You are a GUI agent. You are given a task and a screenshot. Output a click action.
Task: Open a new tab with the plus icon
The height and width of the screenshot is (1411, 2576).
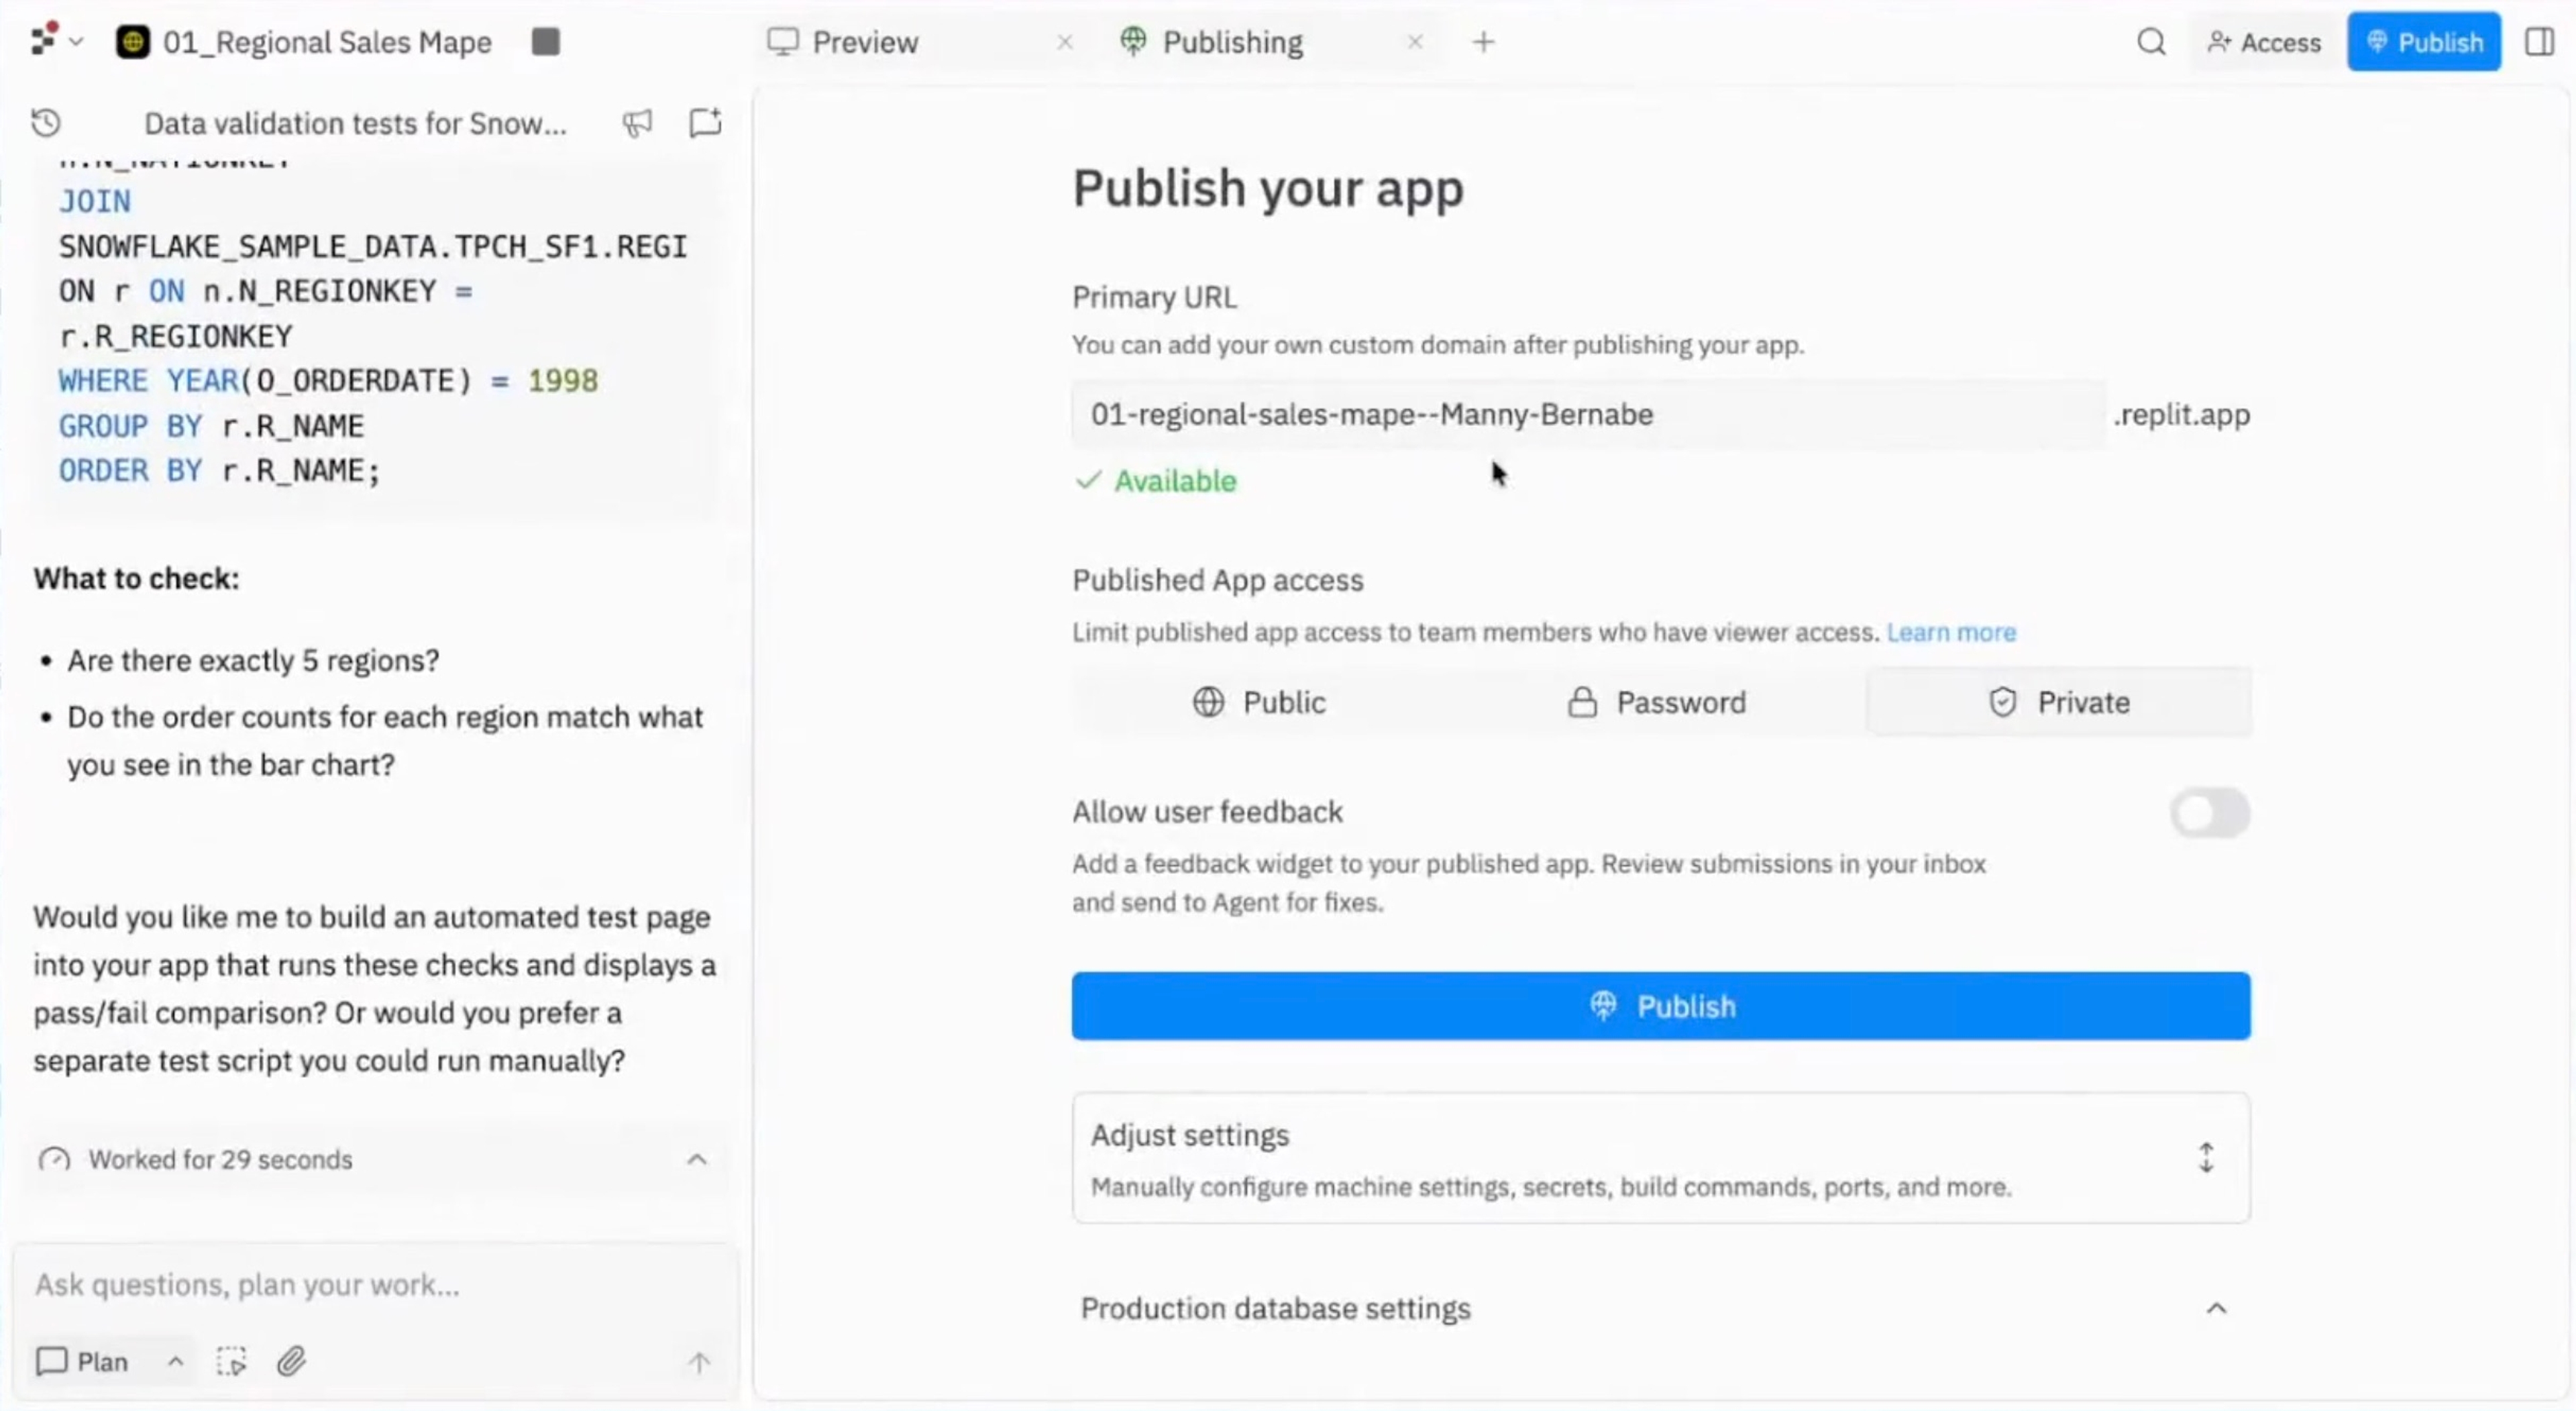[1484, 42]
